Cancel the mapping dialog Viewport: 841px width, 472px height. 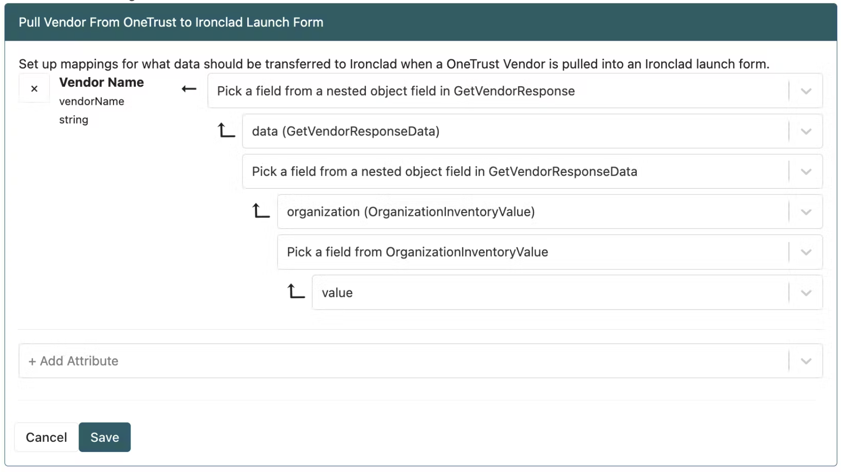pyautogui.click(x=46, y=437)
